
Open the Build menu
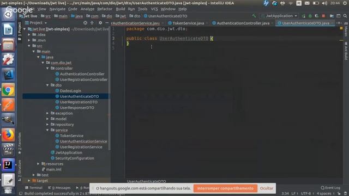click(x=121, y=9)
